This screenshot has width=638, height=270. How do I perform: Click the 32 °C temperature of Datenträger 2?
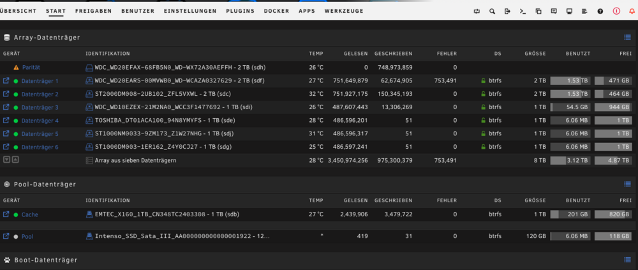coord(316,94)
